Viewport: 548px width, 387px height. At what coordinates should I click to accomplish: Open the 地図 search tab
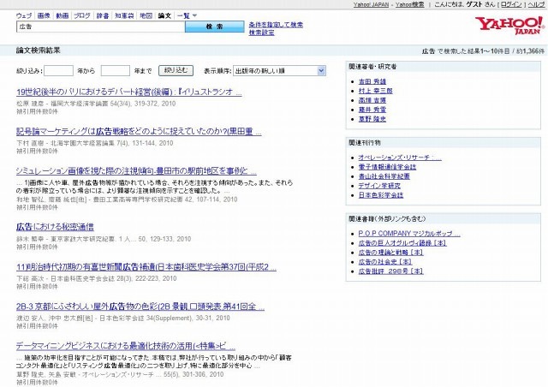(x=146, y=15)
